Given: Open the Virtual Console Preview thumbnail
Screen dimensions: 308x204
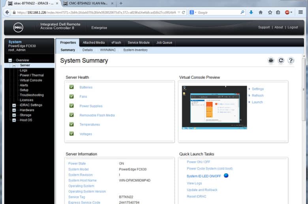Looking at the screenshot, I should click(x=214, y=108).
